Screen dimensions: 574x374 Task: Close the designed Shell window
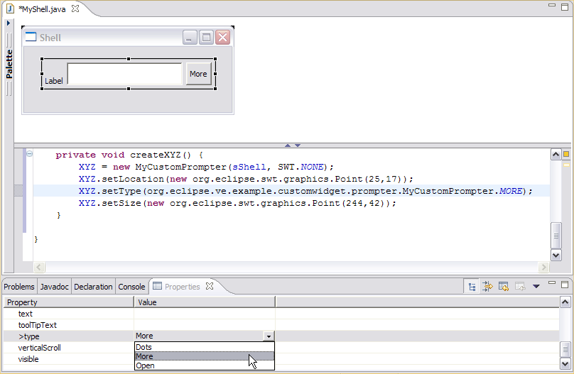click(x=222, y=38)
